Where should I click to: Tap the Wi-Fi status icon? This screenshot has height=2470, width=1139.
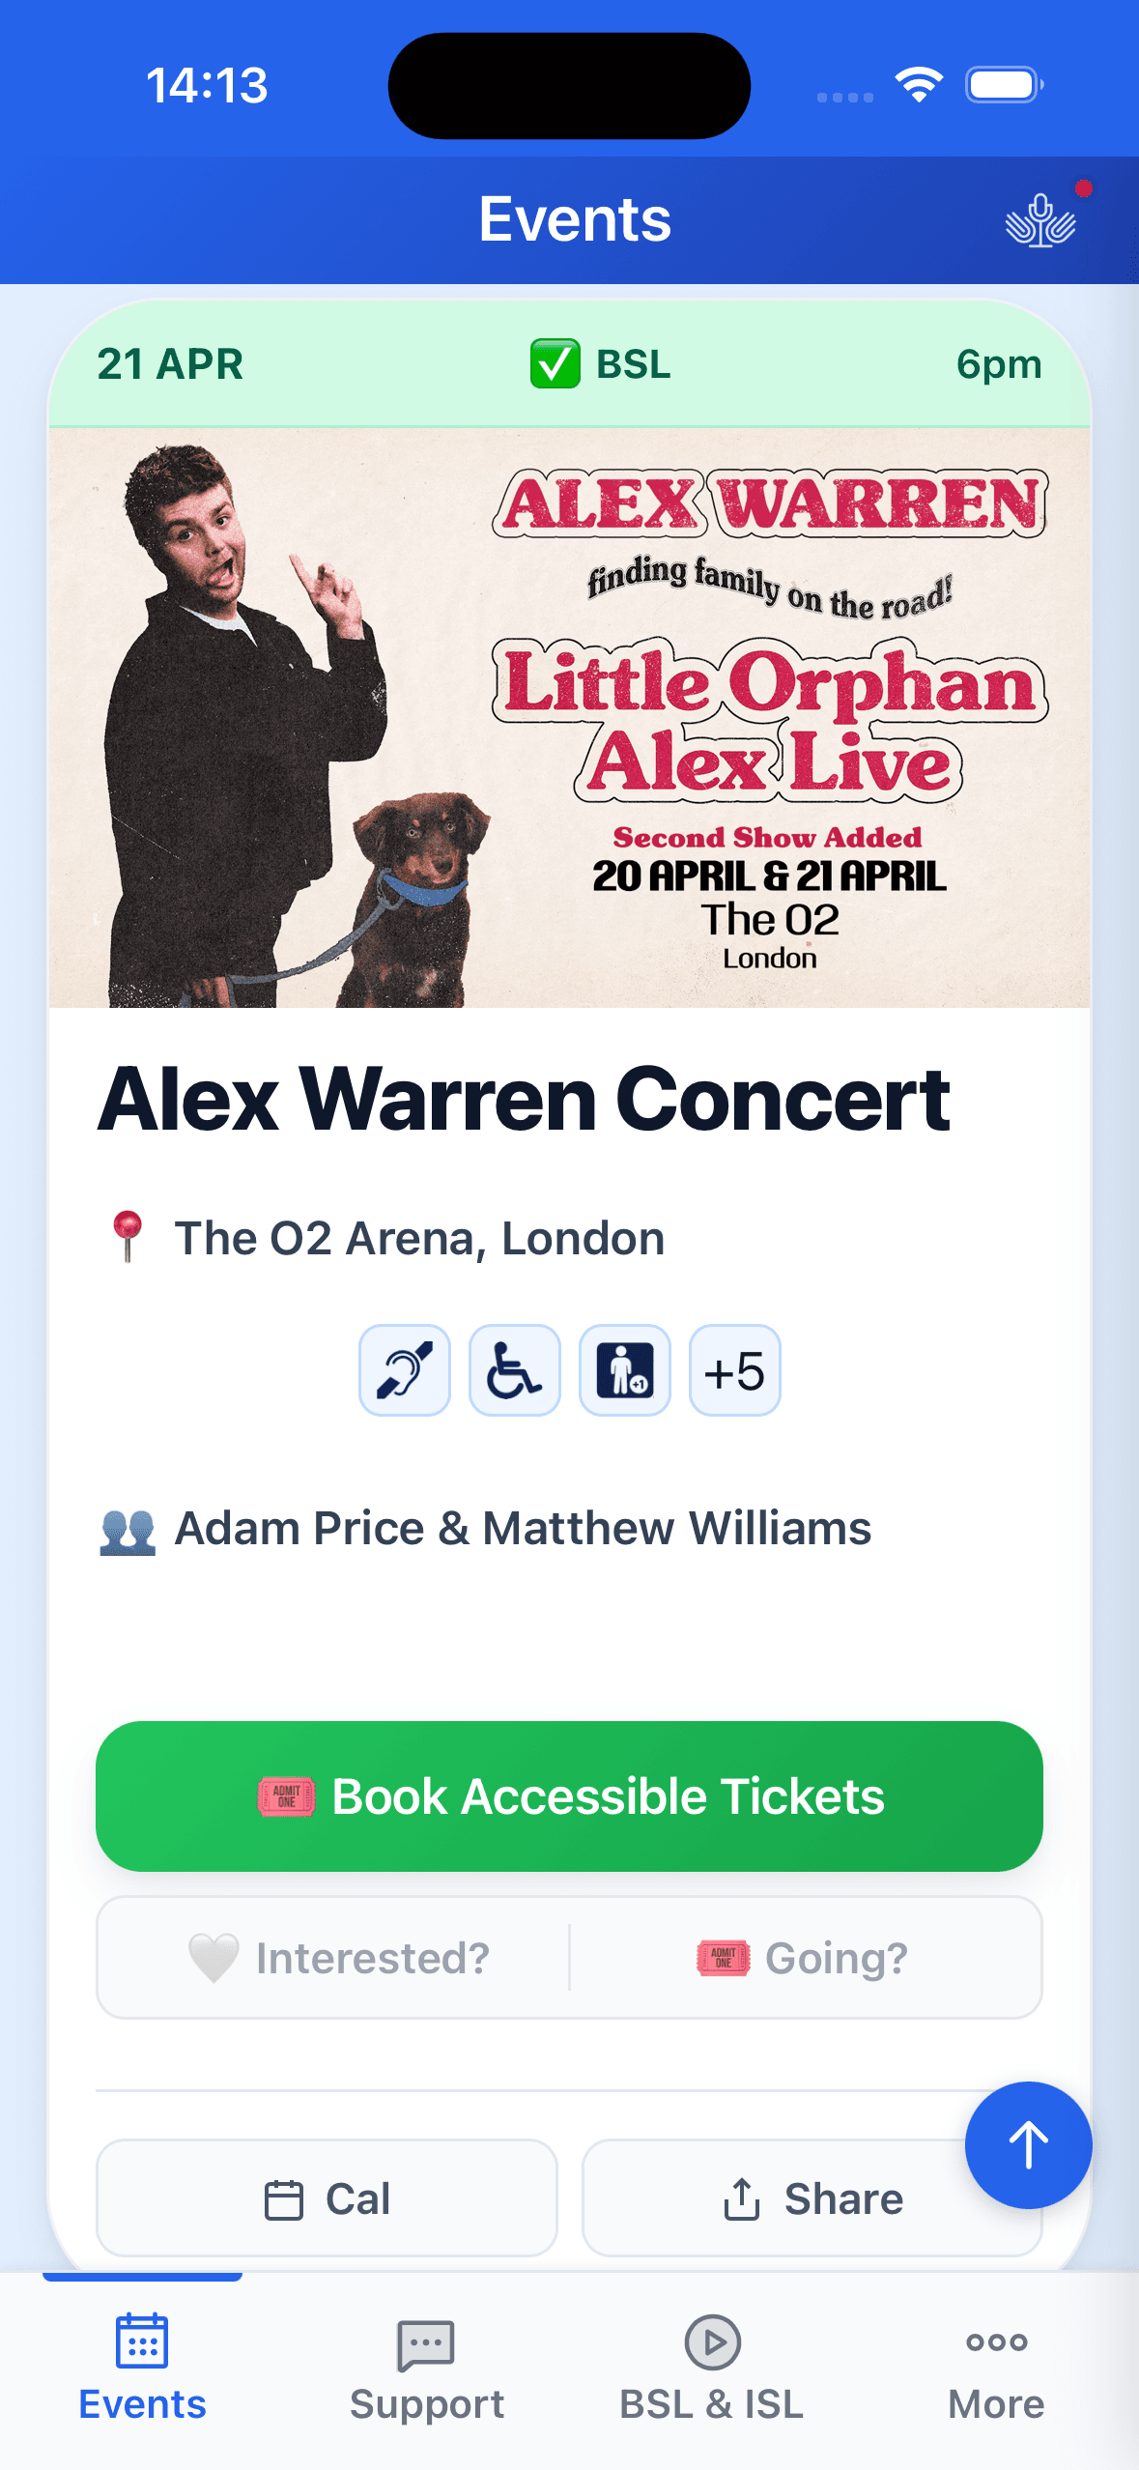[x=919, y=85]
